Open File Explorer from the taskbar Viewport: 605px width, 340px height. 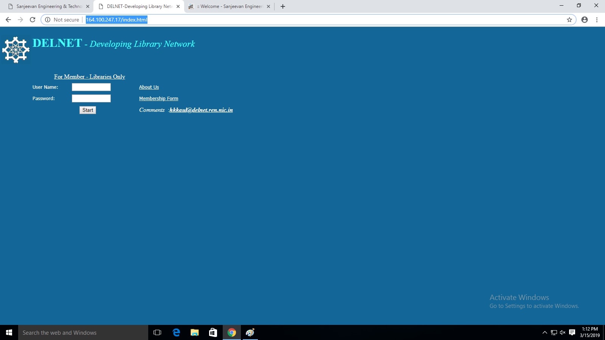pos(195,332)
